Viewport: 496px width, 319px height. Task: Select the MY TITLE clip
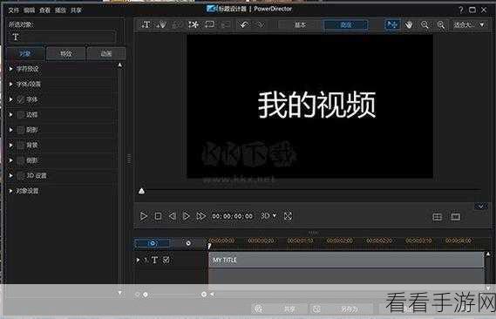pyautogui.click(x=346, y=260)
